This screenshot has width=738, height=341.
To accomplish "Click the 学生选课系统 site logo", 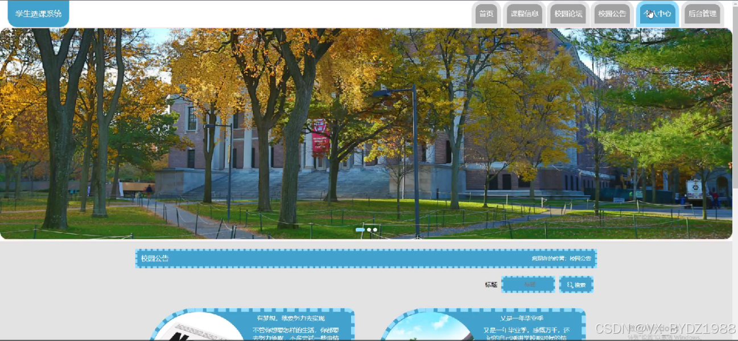I will (38, 14).
